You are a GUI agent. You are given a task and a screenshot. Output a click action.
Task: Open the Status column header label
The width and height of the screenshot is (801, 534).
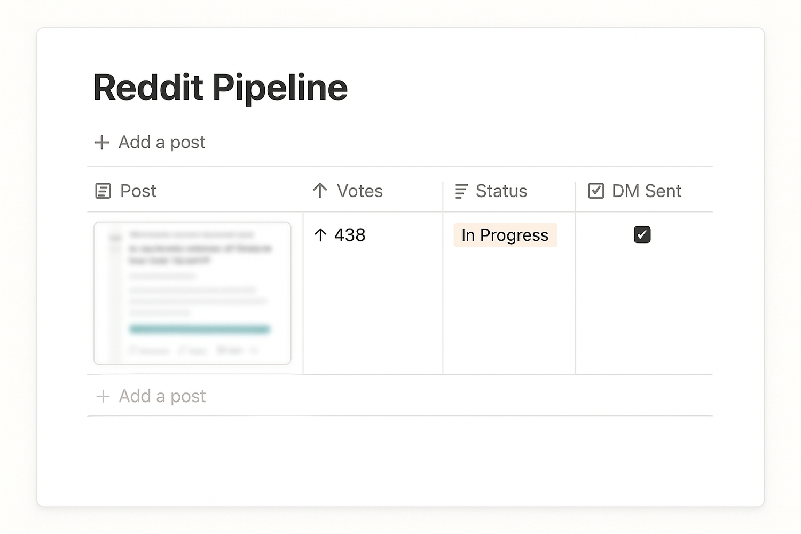[501, 191]
